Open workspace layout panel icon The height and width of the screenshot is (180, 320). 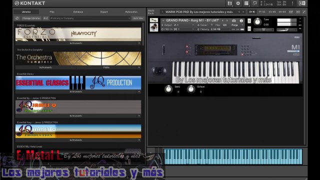(246, 3)
